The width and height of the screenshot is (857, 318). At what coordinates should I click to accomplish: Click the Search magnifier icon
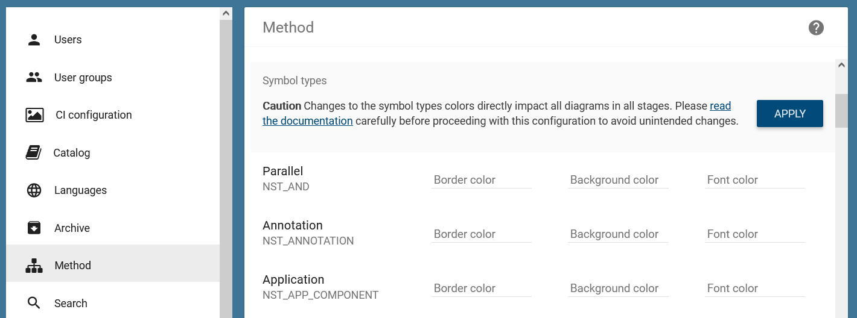(34, 303)
